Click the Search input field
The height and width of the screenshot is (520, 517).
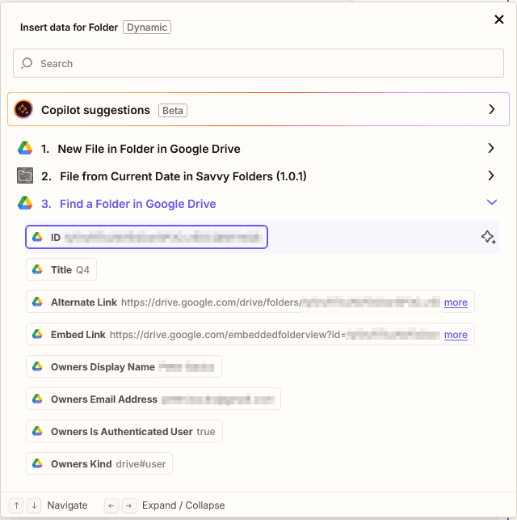tap(258, 63)
